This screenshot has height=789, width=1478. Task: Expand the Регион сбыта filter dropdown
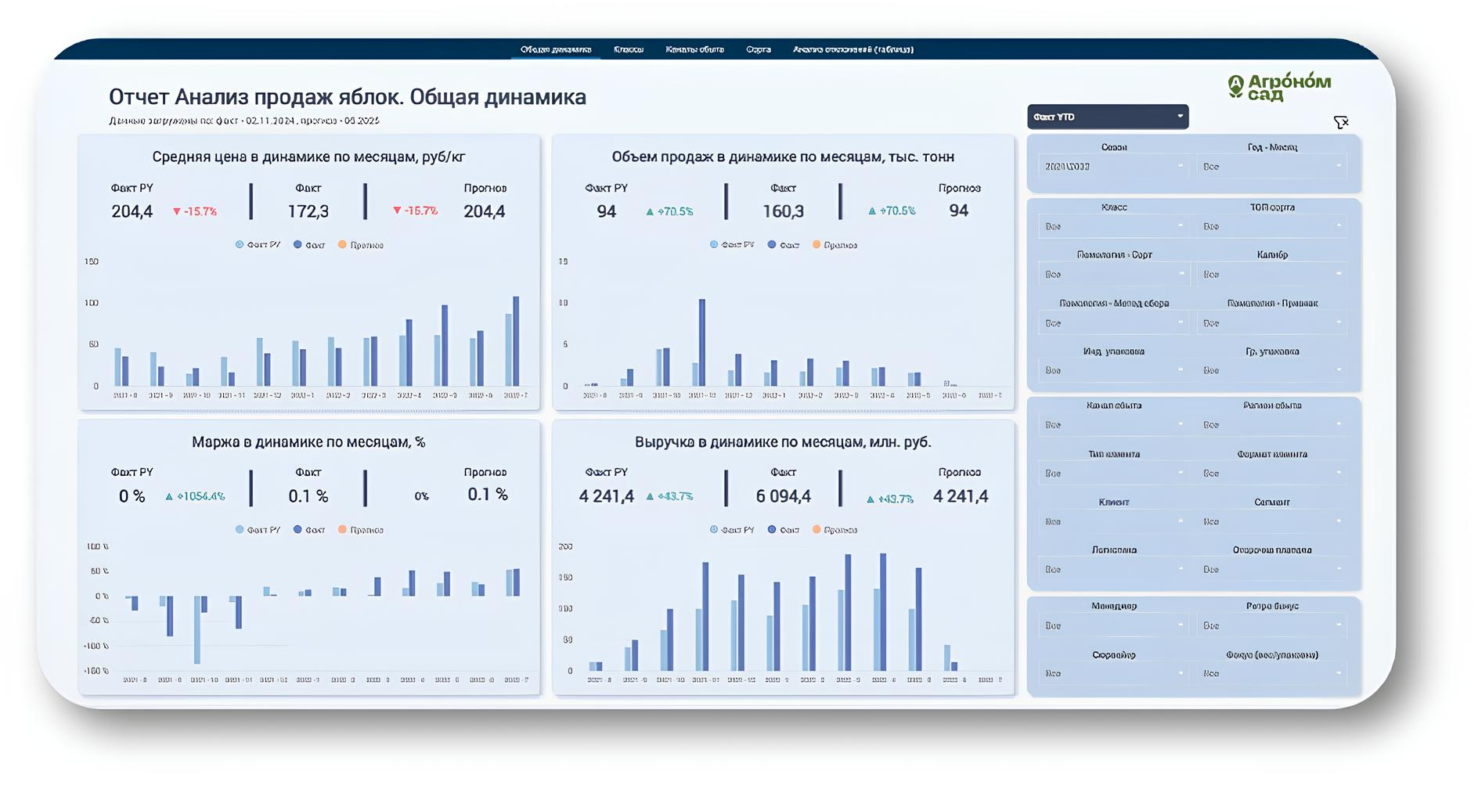pyautogui.click(x=1272, y=425)
